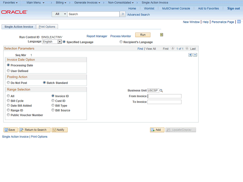Screen dimensions: 243x182
Task: Choose User Defined invoice date
Action: (x=8, y=71)
